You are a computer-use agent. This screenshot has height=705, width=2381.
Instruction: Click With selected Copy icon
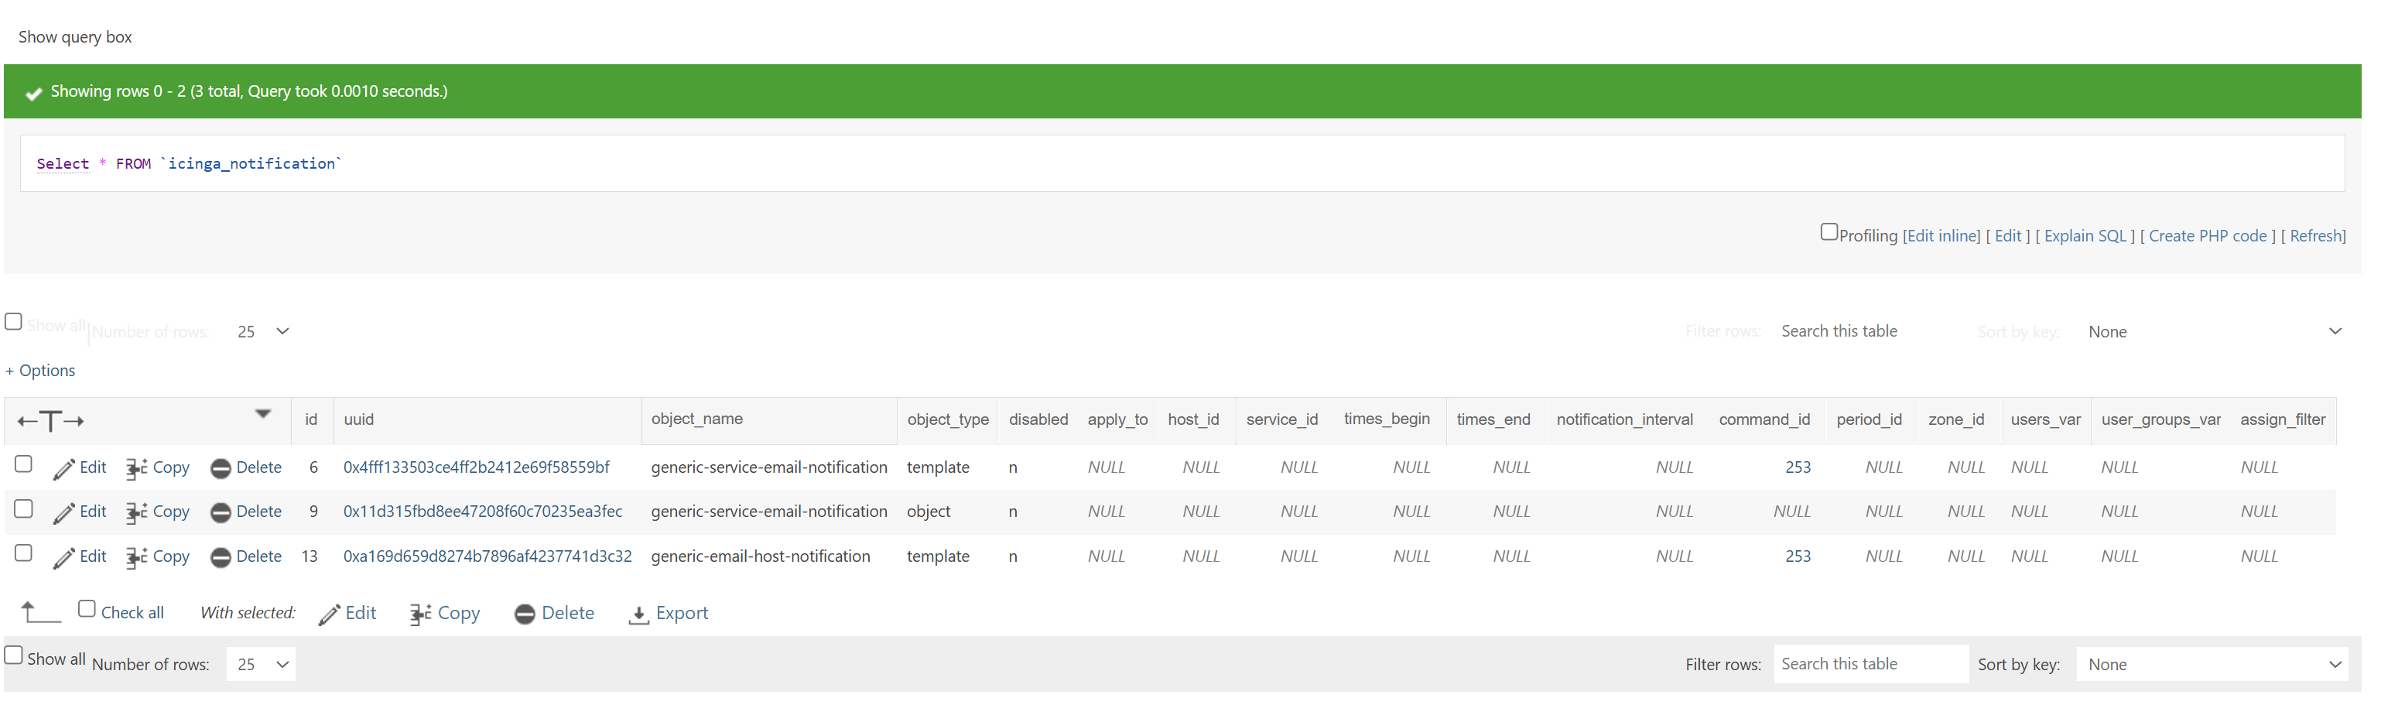coord(420,614)
